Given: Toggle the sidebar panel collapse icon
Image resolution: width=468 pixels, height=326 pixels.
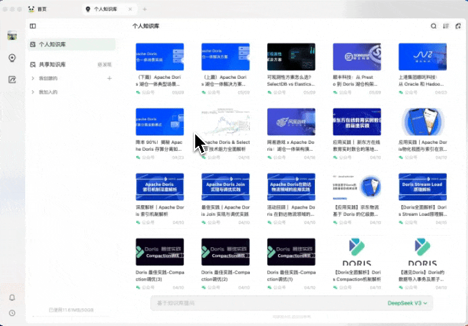Looking at the screenshot, I should click(x=33, y=26).
